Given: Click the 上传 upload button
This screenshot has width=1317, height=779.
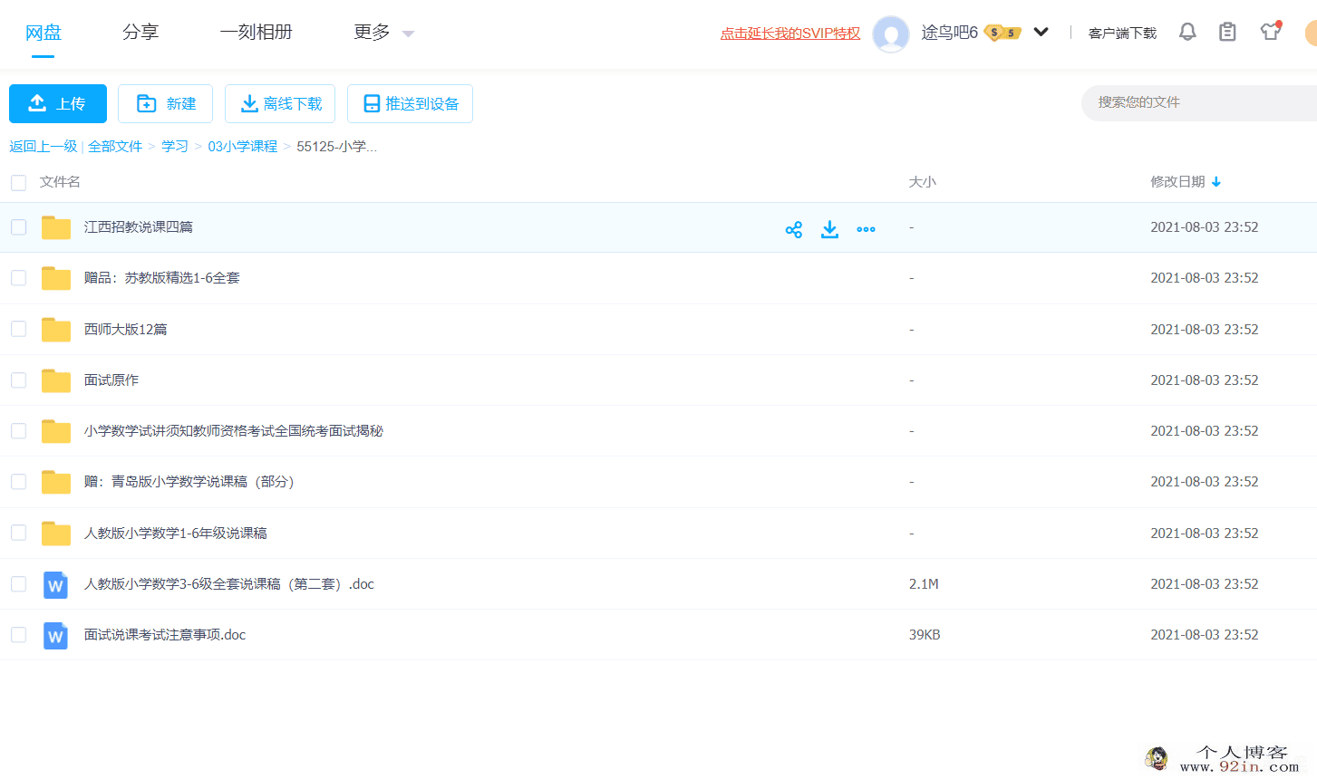Looking at the screenshot, I should click(x=58, y=103).
